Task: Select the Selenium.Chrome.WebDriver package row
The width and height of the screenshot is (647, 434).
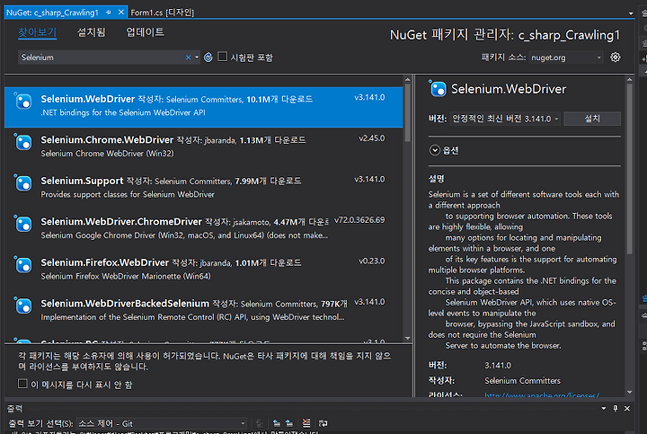Action: pyautogui.click(x=203, y=146)
